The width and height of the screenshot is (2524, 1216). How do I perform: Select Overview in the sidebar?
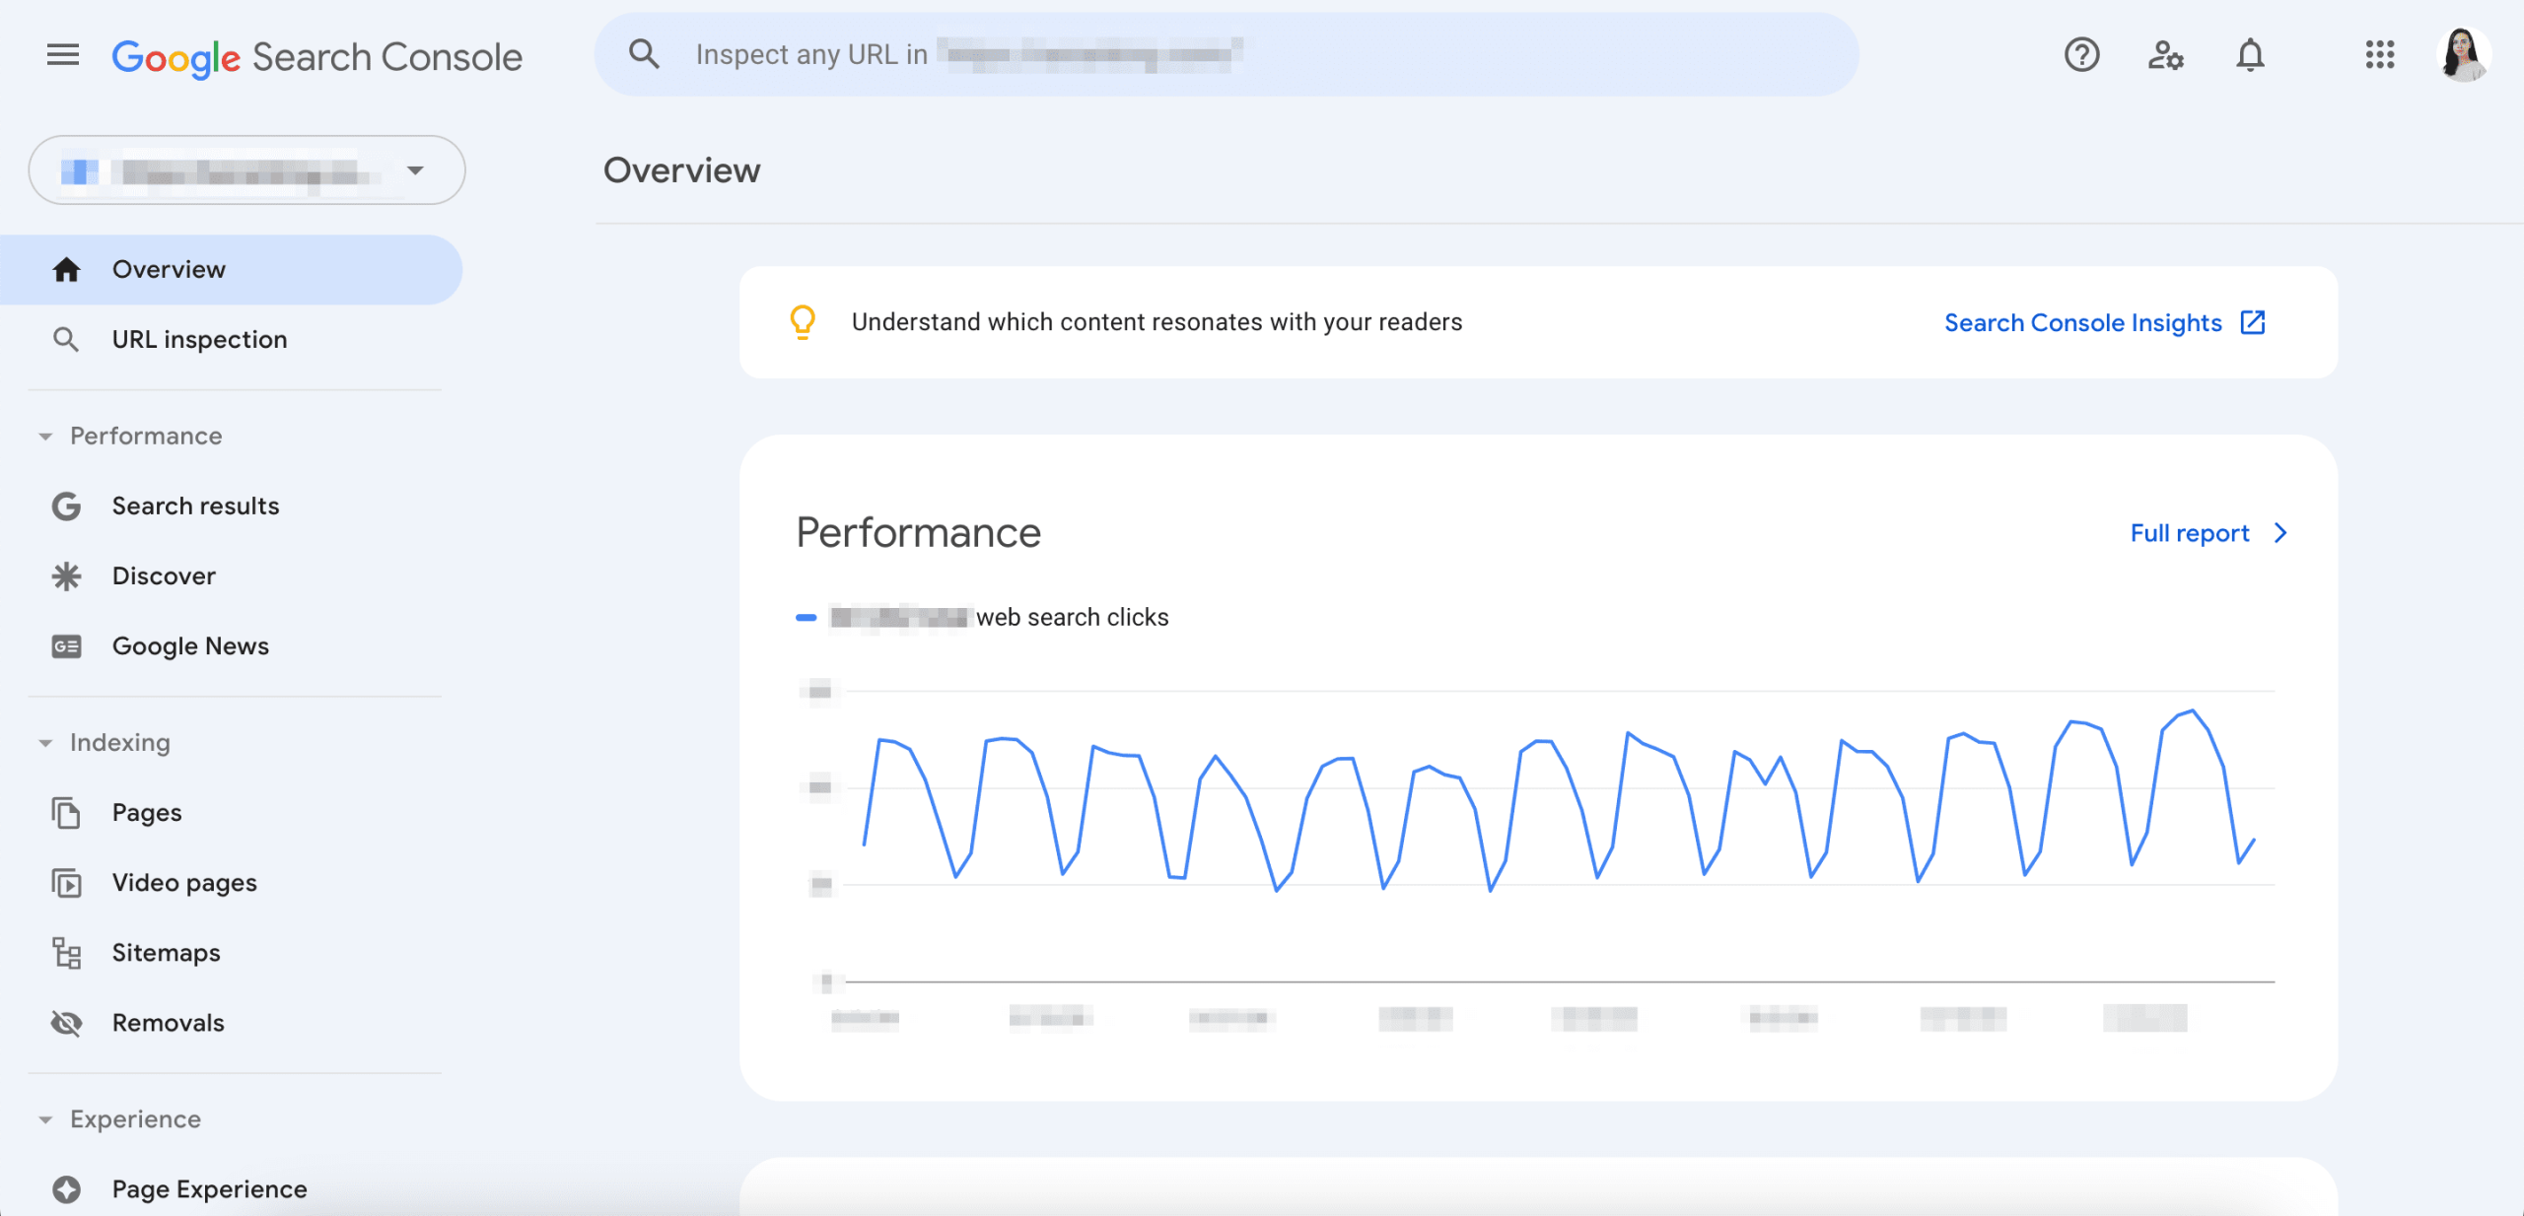231,269
